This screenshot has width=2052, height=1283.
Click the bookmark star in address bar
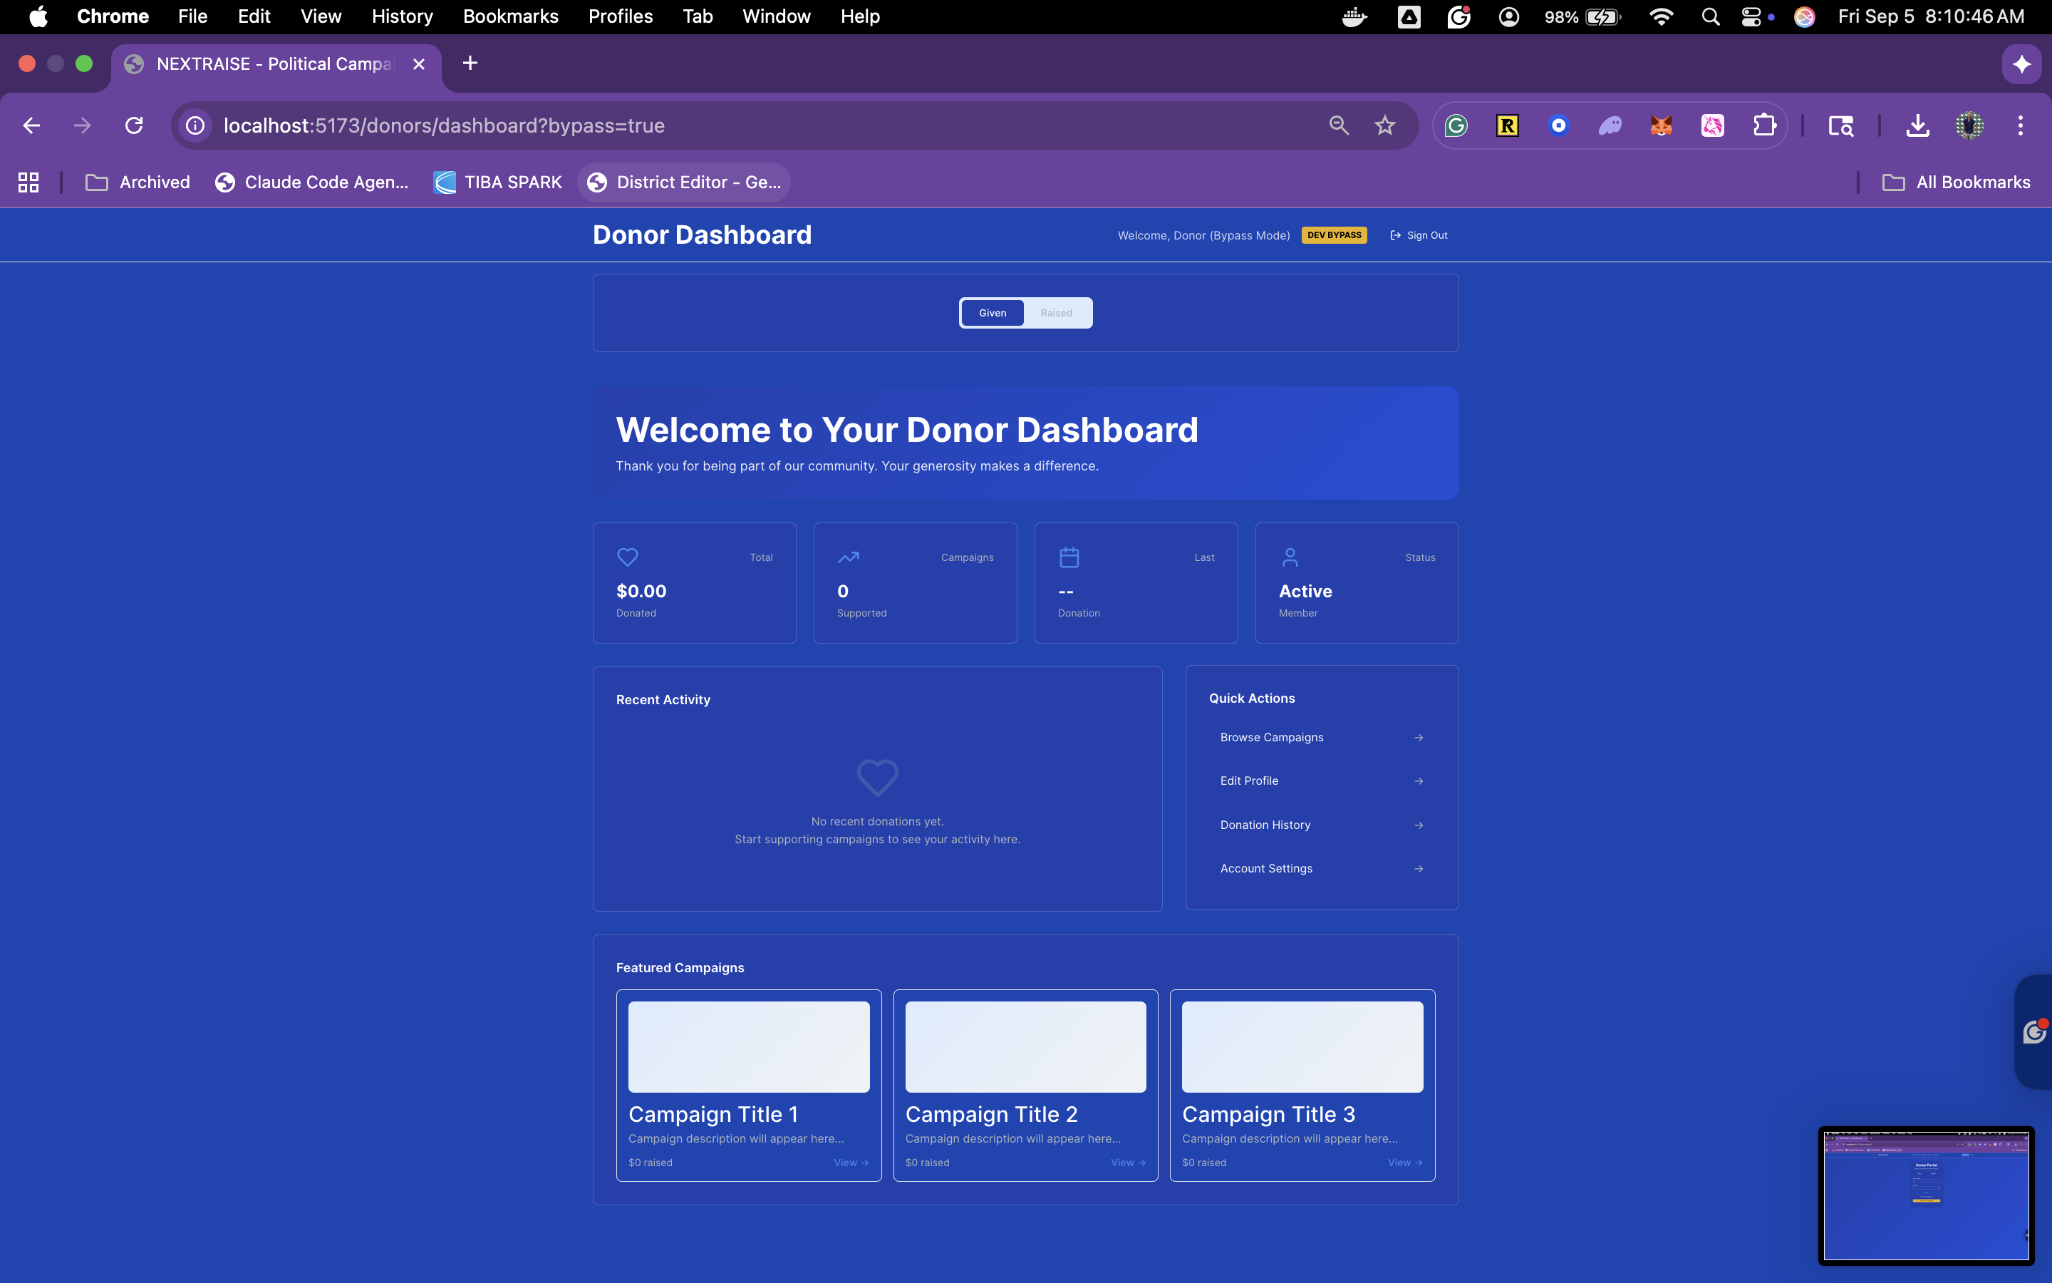tap(1384, 125)
